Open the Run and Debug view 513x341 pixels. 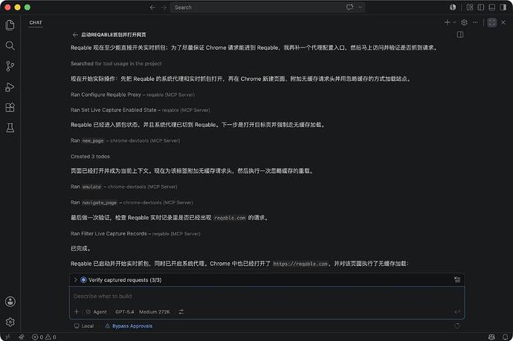10,87
